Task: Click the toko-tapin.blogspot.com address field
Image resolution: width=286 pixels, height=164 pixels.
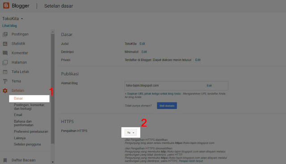Action: click(176, 86)
